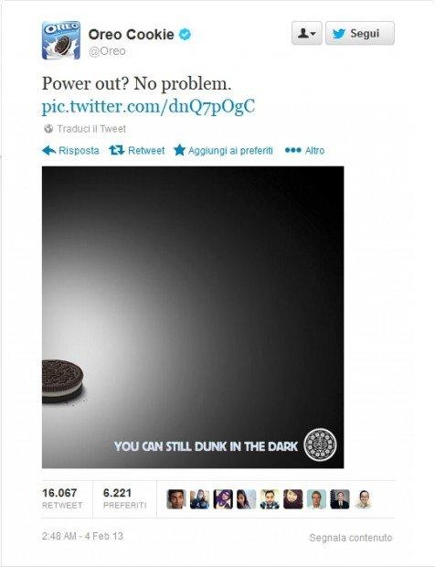Open the @Oreo handle link
The height and width of the screenshot is (567, 435).
point(107,51)
